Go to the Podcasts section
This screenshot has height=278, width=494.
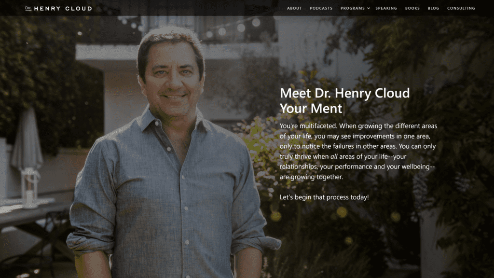pos(321,8)
